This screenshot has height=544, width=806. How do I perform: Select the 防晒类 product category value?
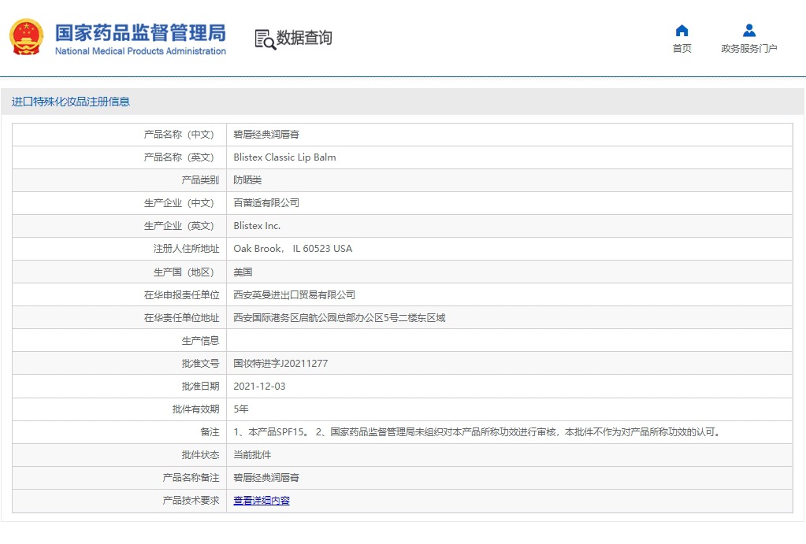[x=247, y=180]
